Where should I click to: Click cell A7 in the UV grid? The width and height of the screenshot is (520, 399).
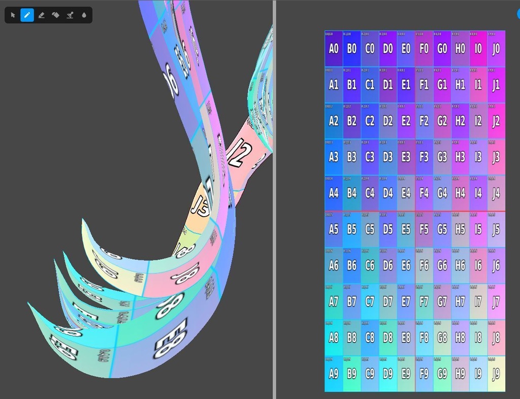pyautogui.click(x=334, y=302)
